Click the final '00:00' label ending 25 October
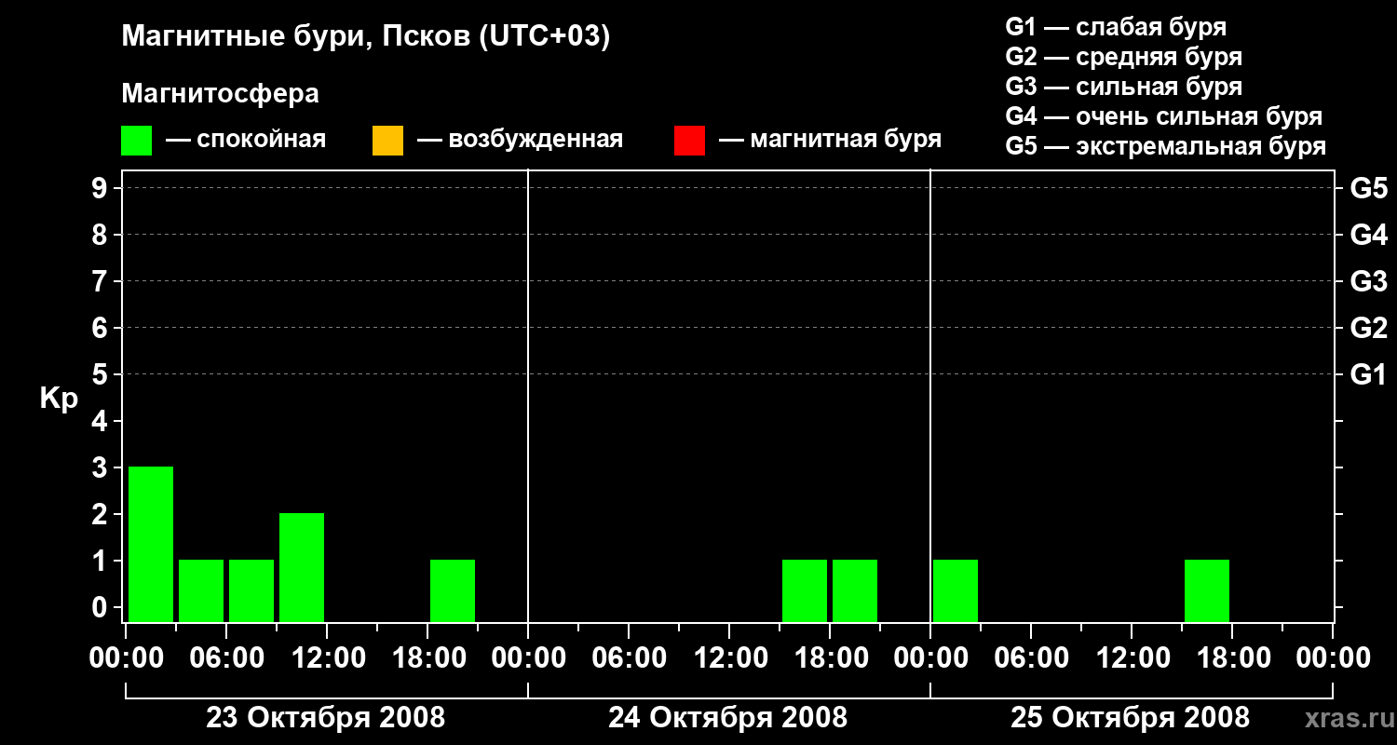Image resolution: width=1397 pixels, height=745 pixels. pos(1333,658)
